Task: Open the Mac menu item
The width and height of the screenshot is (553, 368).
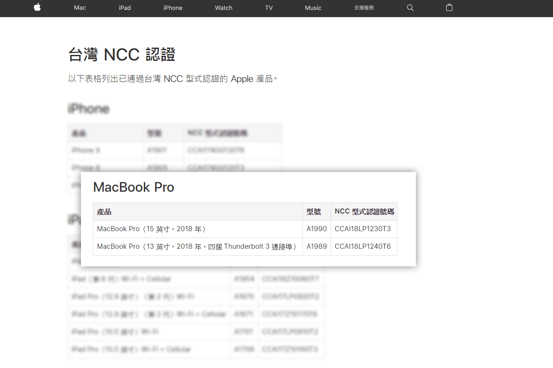Action: click(80, 8)
